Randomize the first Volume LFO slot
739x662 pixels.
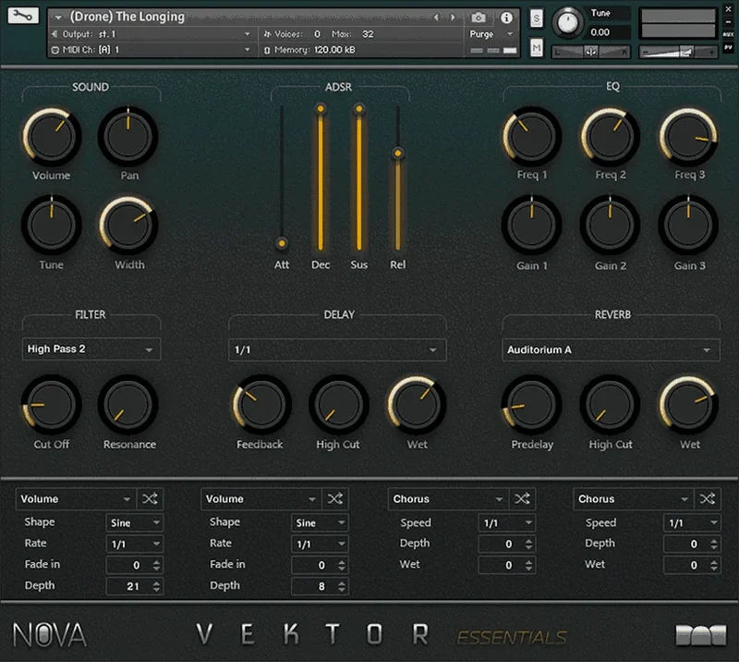[150, 498]
